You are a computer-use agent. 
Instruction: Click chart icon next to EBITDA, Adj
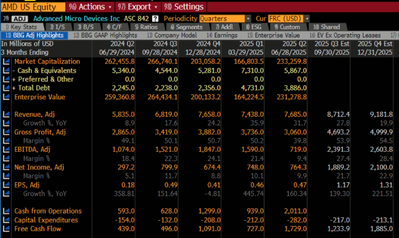pyautogui.click(x=6, y=150)
